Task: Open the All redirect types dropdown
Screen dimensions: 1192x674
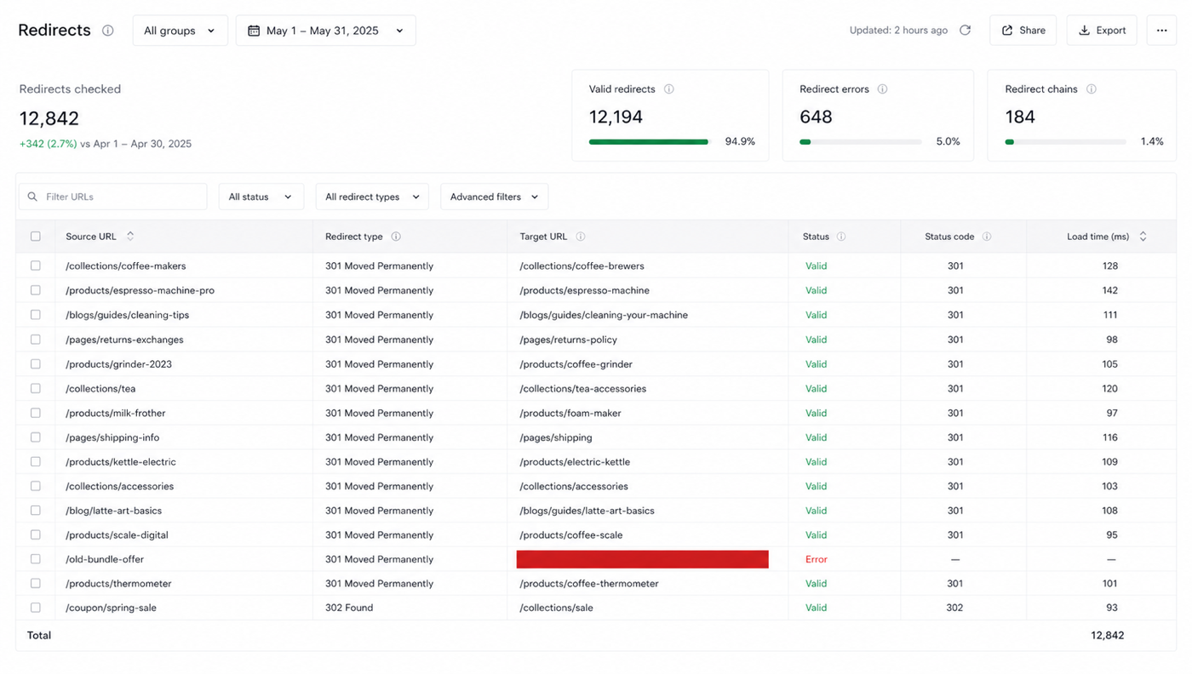Action: 372,197
